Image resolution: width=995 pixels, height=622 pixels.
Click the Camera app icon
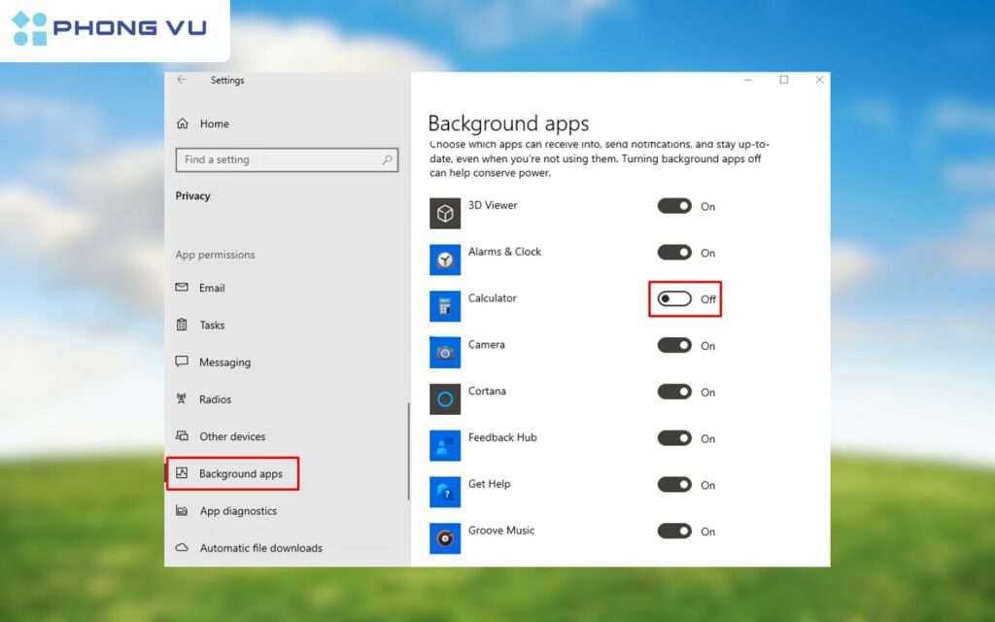pyautogui.click(x=444, y=352)
